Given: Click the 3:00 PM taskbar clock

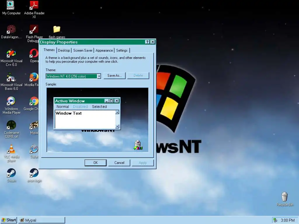Looking at the screenshot, I should [288, 220].
